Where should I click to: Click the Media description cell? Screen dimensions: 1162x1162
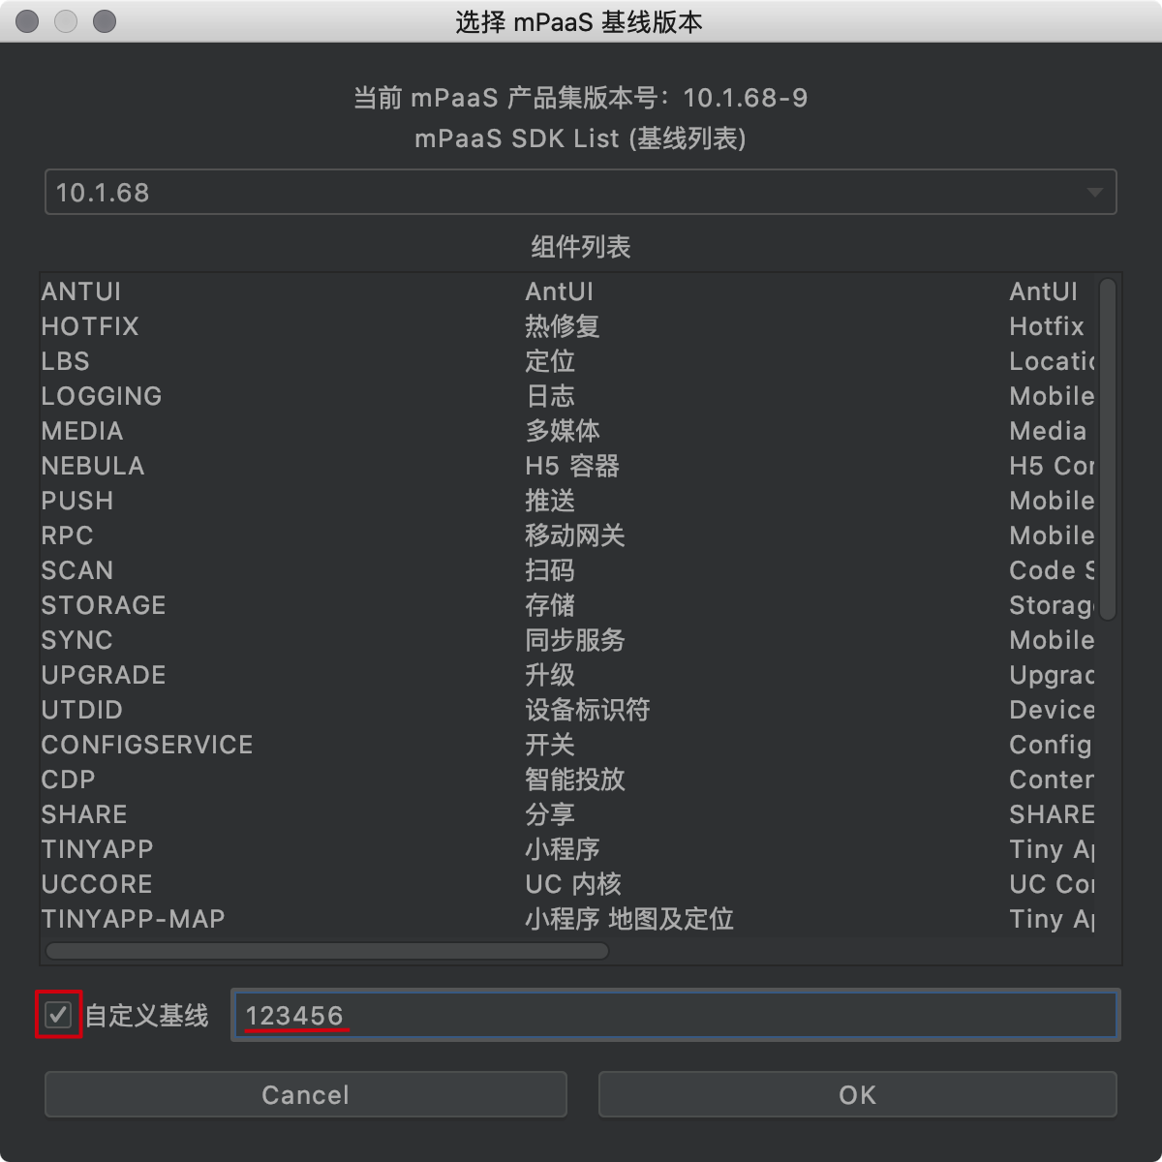click(x=1048, y=431)
